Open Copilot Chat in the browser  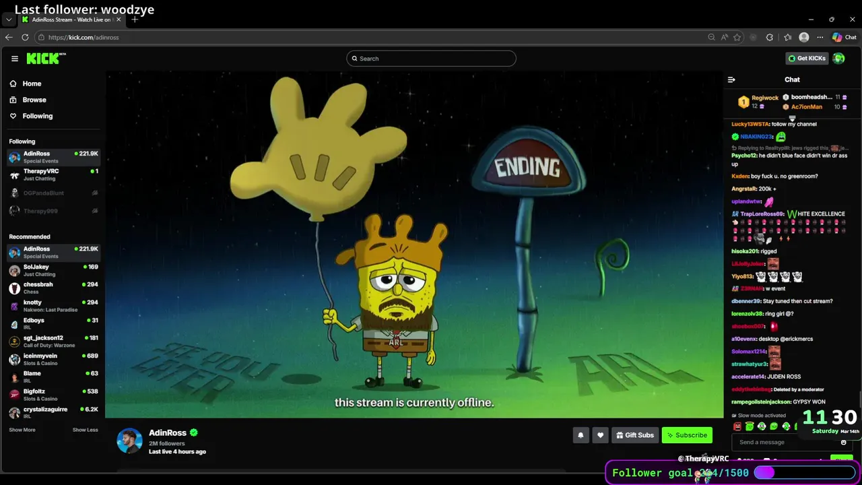click(x=844, y=37)
